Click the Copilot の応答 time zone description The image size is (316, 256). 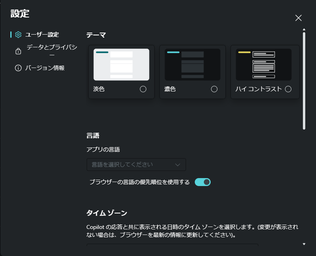point(192,231)
